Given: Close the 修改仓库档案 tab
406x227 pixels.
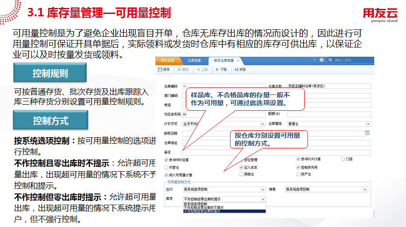Looking at the screenshot, I should (x=238, y=61).
